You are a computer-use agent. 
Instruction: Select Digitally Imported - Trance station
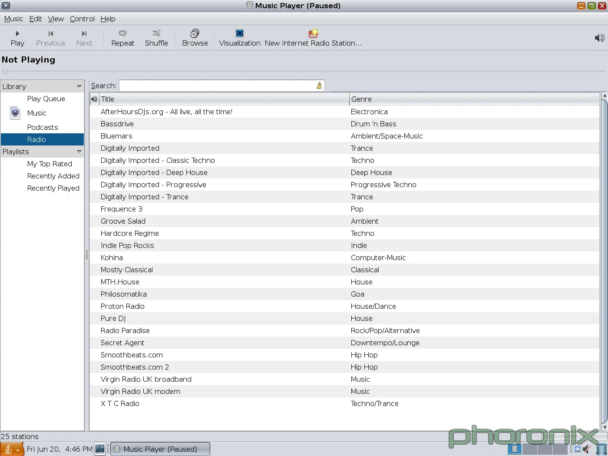(344, 197)
